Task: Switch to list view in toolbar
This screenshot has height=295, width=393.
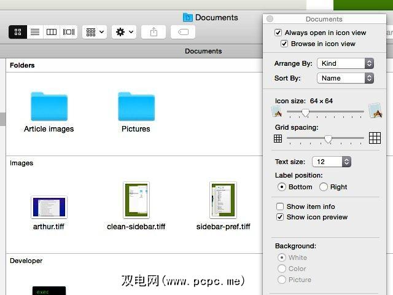Action: (x=35, y=32)
